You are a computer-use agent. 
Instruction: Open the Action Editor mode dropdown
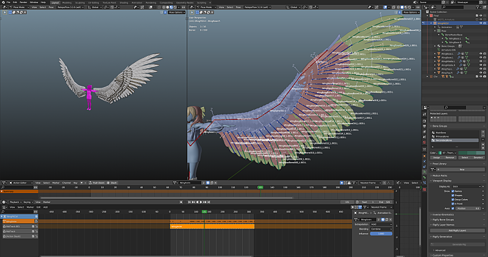coord(20,183)
